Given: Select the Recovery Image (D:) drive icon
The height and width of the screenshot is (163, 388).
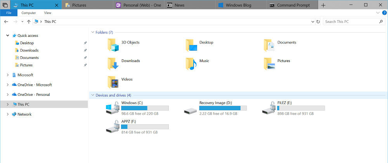Looking at the screenshot, I should tap(191, 111).
